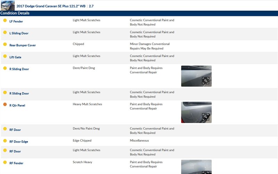Select the L Sliding Door item
278x174 pixels.
19,33
